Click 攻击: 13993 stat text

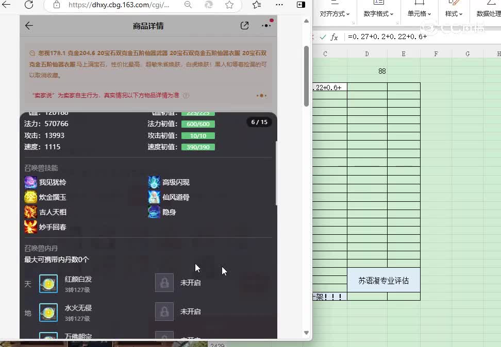pos(44,135)
